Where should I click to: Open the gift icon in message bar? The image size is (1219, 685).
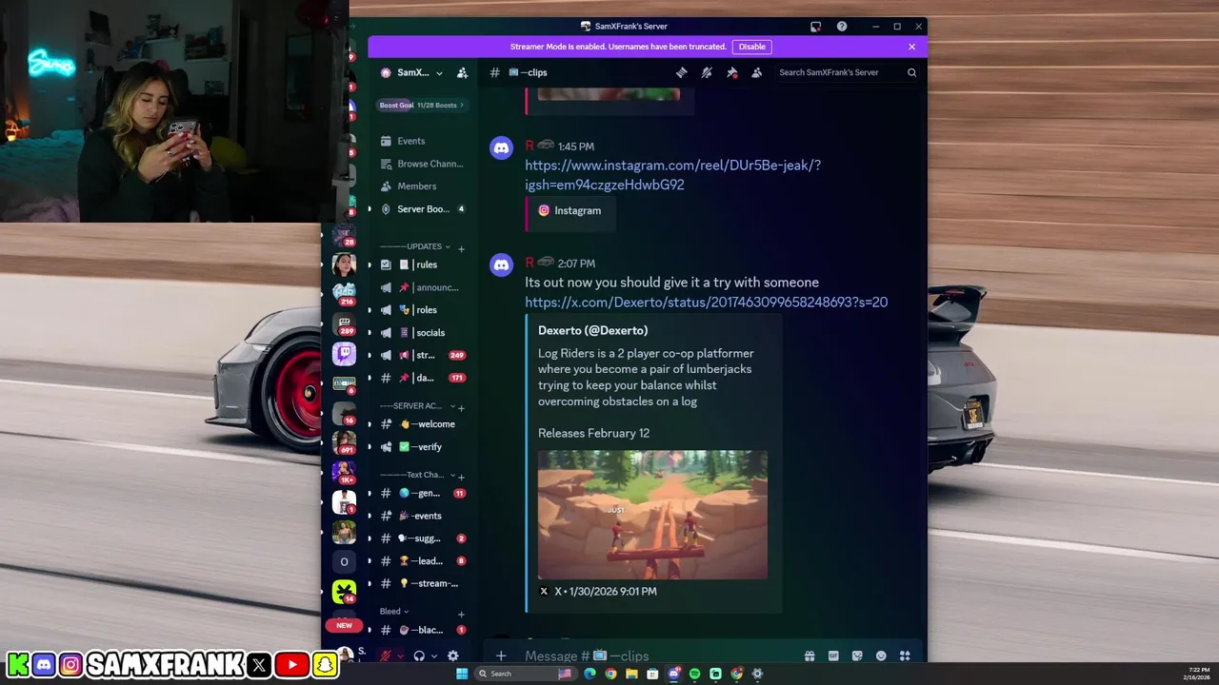tap(809, 656)
